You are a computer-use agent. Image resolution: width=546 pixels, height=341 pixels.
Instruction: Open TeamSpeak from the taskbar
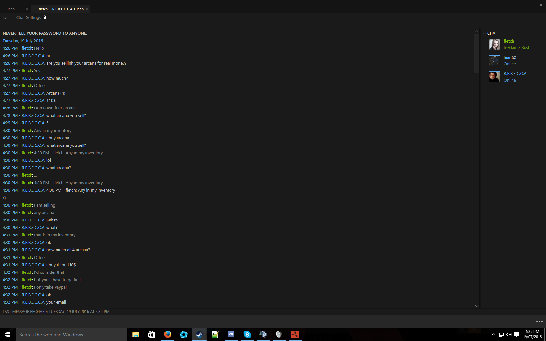click(x=263, y=334)
